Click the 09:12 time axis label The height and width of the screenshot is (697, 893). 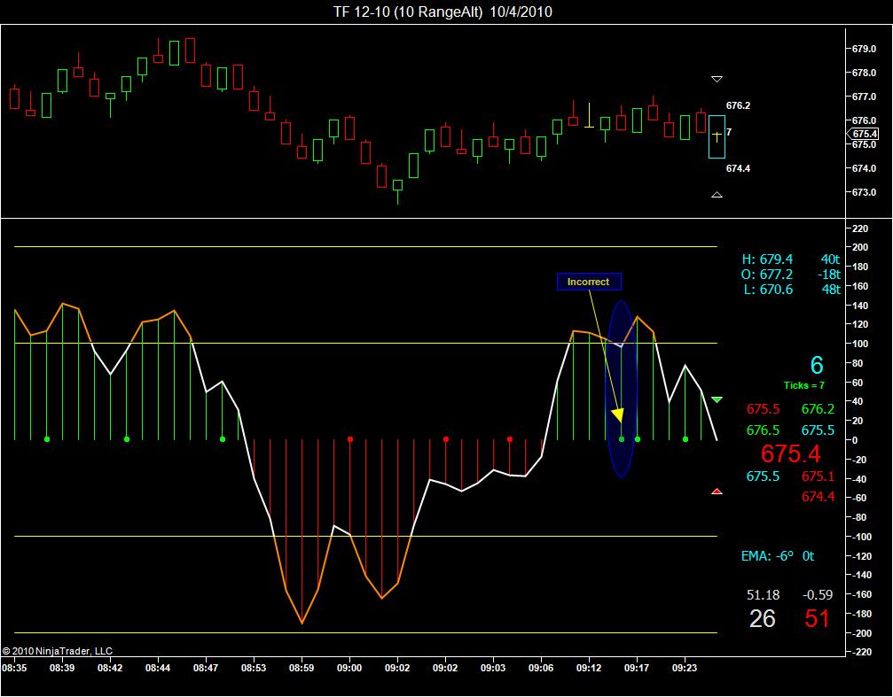588,668
